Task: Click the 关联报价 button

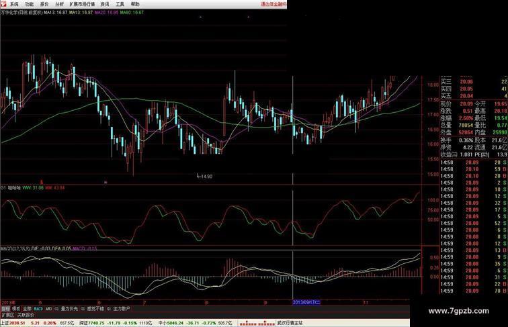Action: [x=26, y=315]
